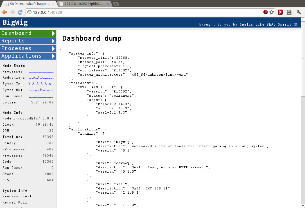The image size is (305, 208).
Task: Reload the page with the refresh icon
Action: point(20,12)
